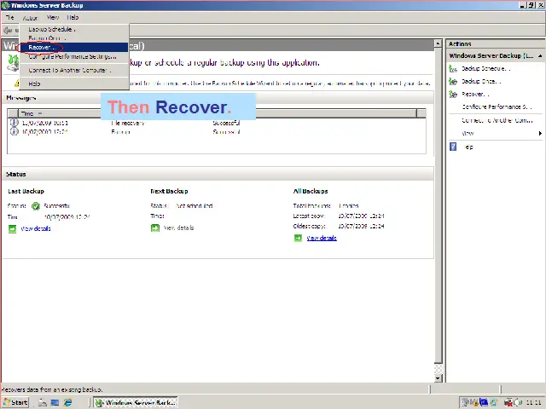Choose Backup Once in the Action dropdown menu
The height and width of the screenshot is (409, 546).
74,37
